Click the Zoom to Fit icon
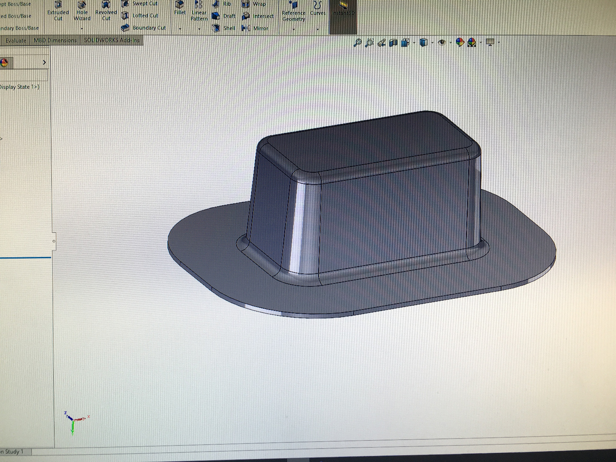Viewport: 616px width, 462px height. 357,43
